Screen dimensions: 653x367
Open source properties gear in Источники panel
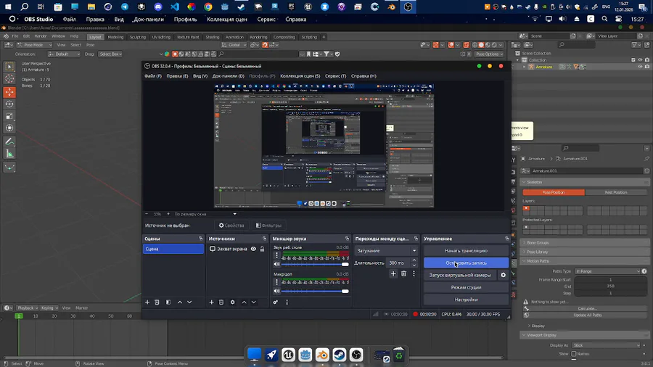tap(232, 302)
